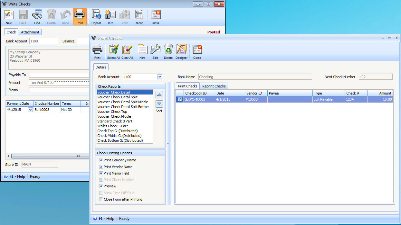The height and width of the screenshot is (225, 401).
Task: Open the Payment Date dropdown arrow
Action: click(x=30, y=110)
